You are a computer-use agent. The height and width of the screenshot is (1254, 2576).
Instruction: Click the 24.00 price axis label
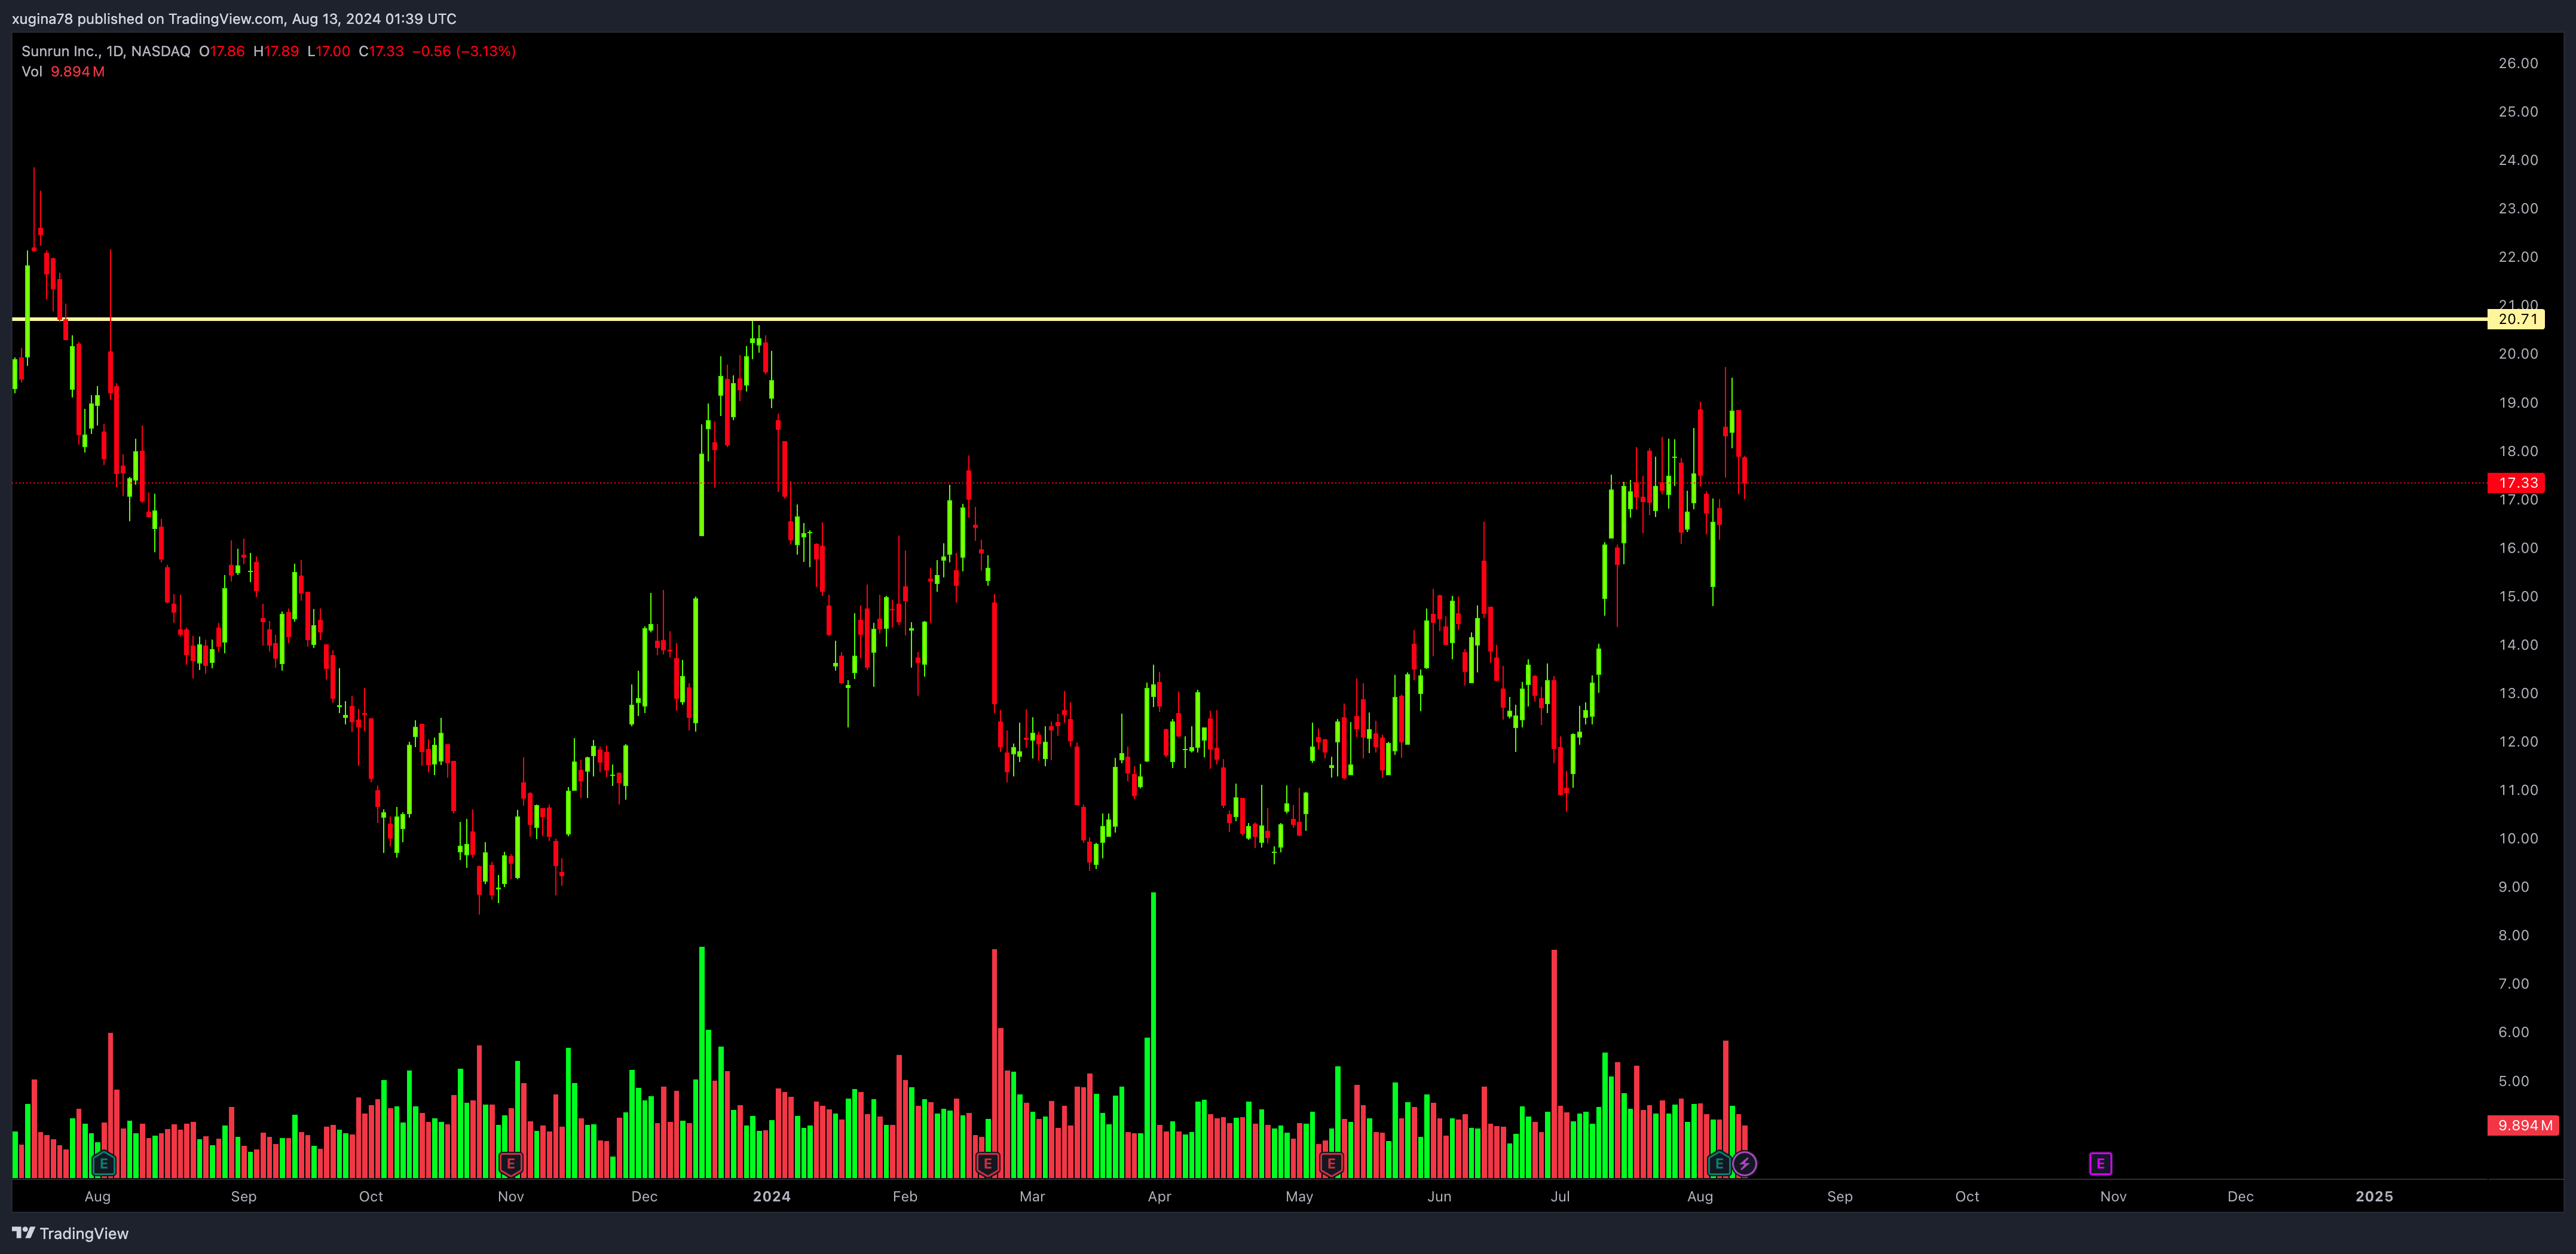(2518, 160)
